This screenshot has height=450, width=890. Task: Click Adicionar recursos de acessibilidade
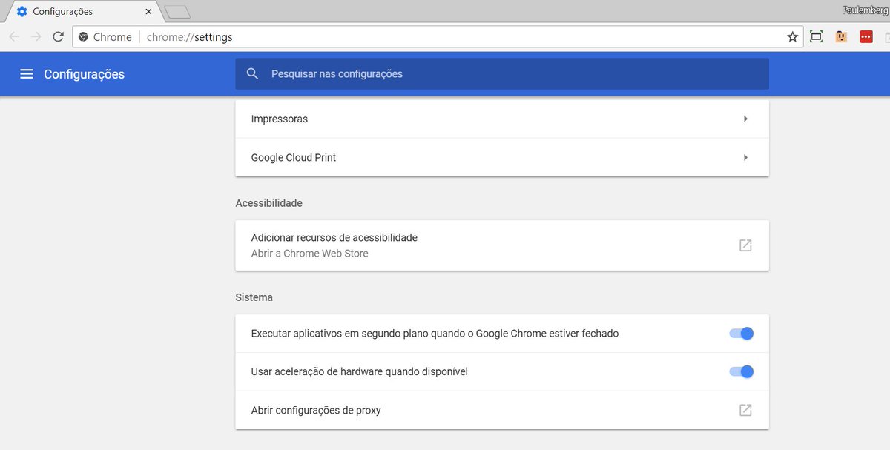pos(334,237)
